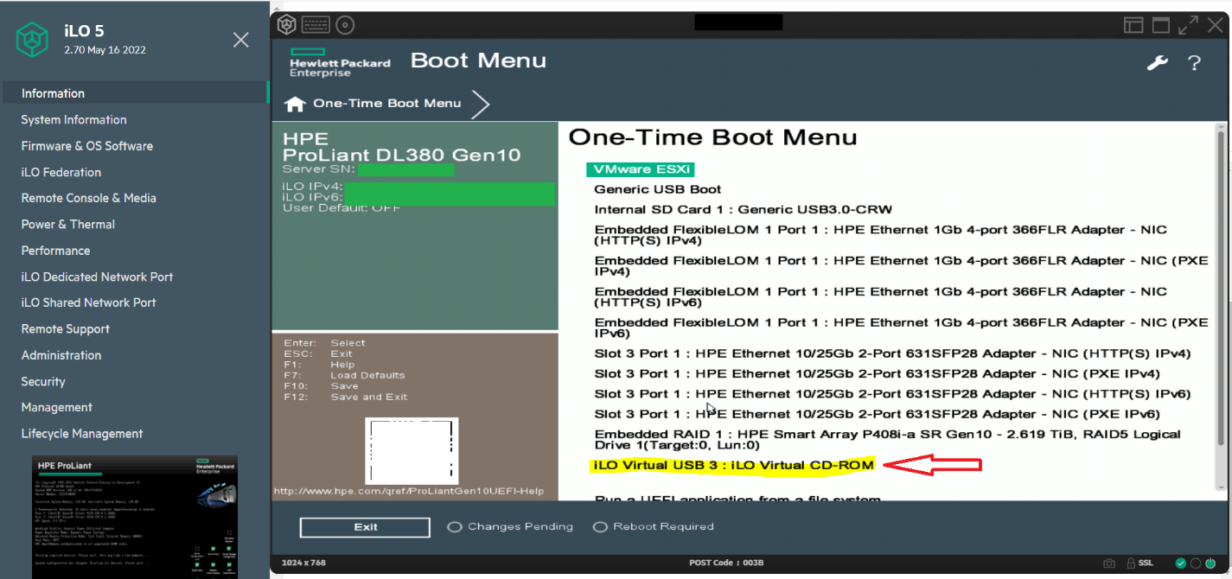Click the green health checkmark status icon

pyautogui.click(x=1182, y=563)
